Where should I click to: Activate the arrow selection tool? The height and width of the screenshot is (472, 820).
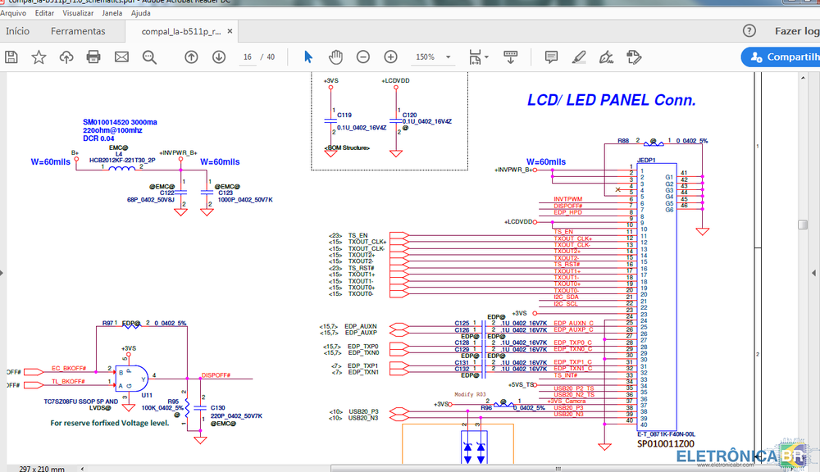click(308, 57)
